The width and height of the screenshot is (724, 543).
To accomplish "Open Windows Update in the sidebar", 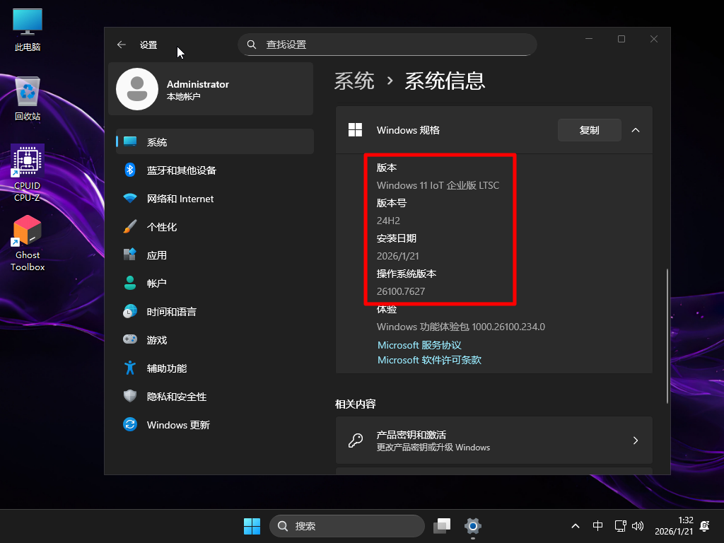I will [177, 425].
